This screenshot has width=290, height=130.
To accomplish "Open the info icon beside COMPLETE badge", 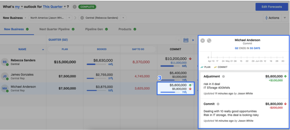I will pyautogui.click(x=75, y=7).
